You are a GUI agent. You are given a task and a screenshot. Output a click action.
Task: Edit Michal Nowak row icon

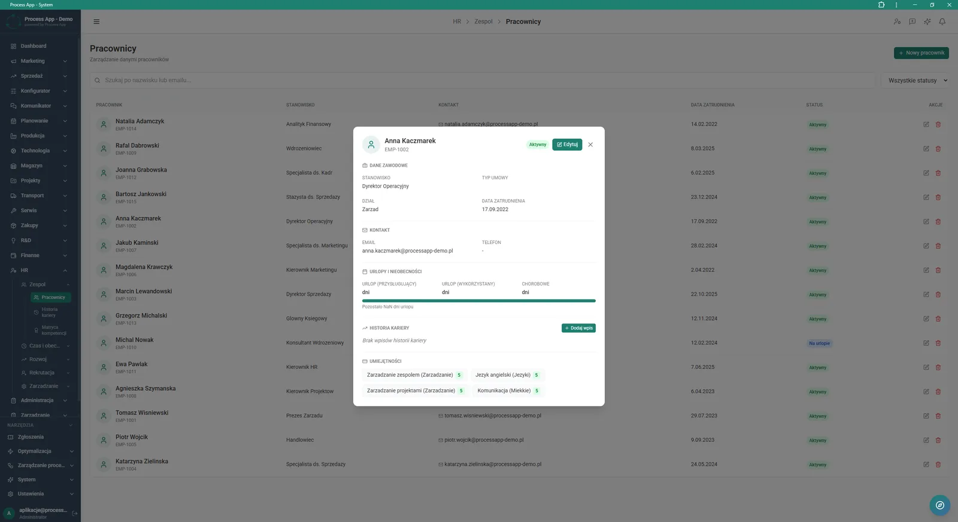point(926,343)
